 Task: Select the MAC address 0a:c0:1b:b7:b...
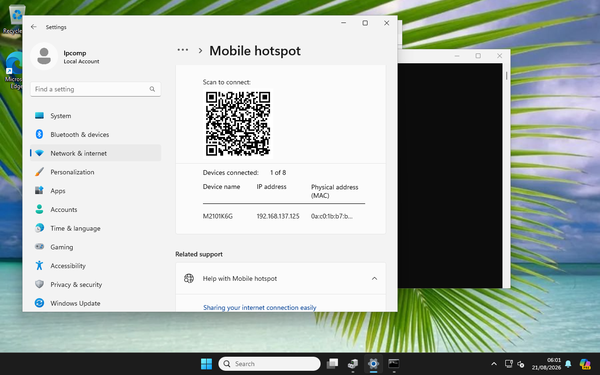[332, 216]
